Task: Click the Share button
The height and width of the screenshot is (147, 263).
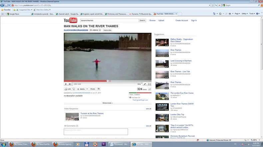Action: [93, 89]
